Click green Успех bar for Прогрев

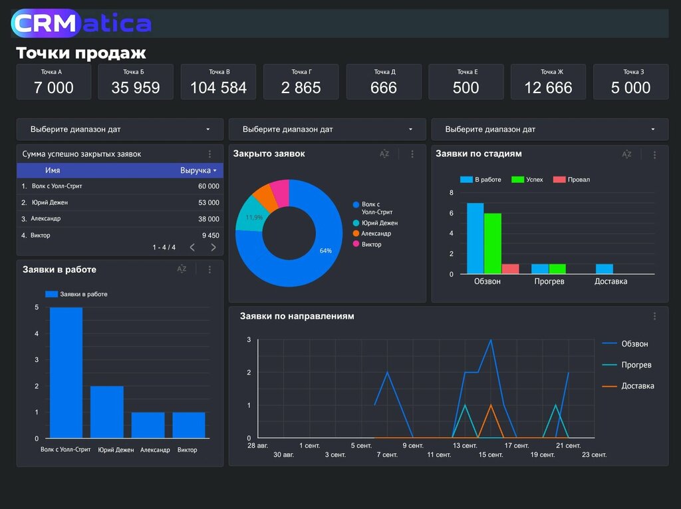click(557, 269)
